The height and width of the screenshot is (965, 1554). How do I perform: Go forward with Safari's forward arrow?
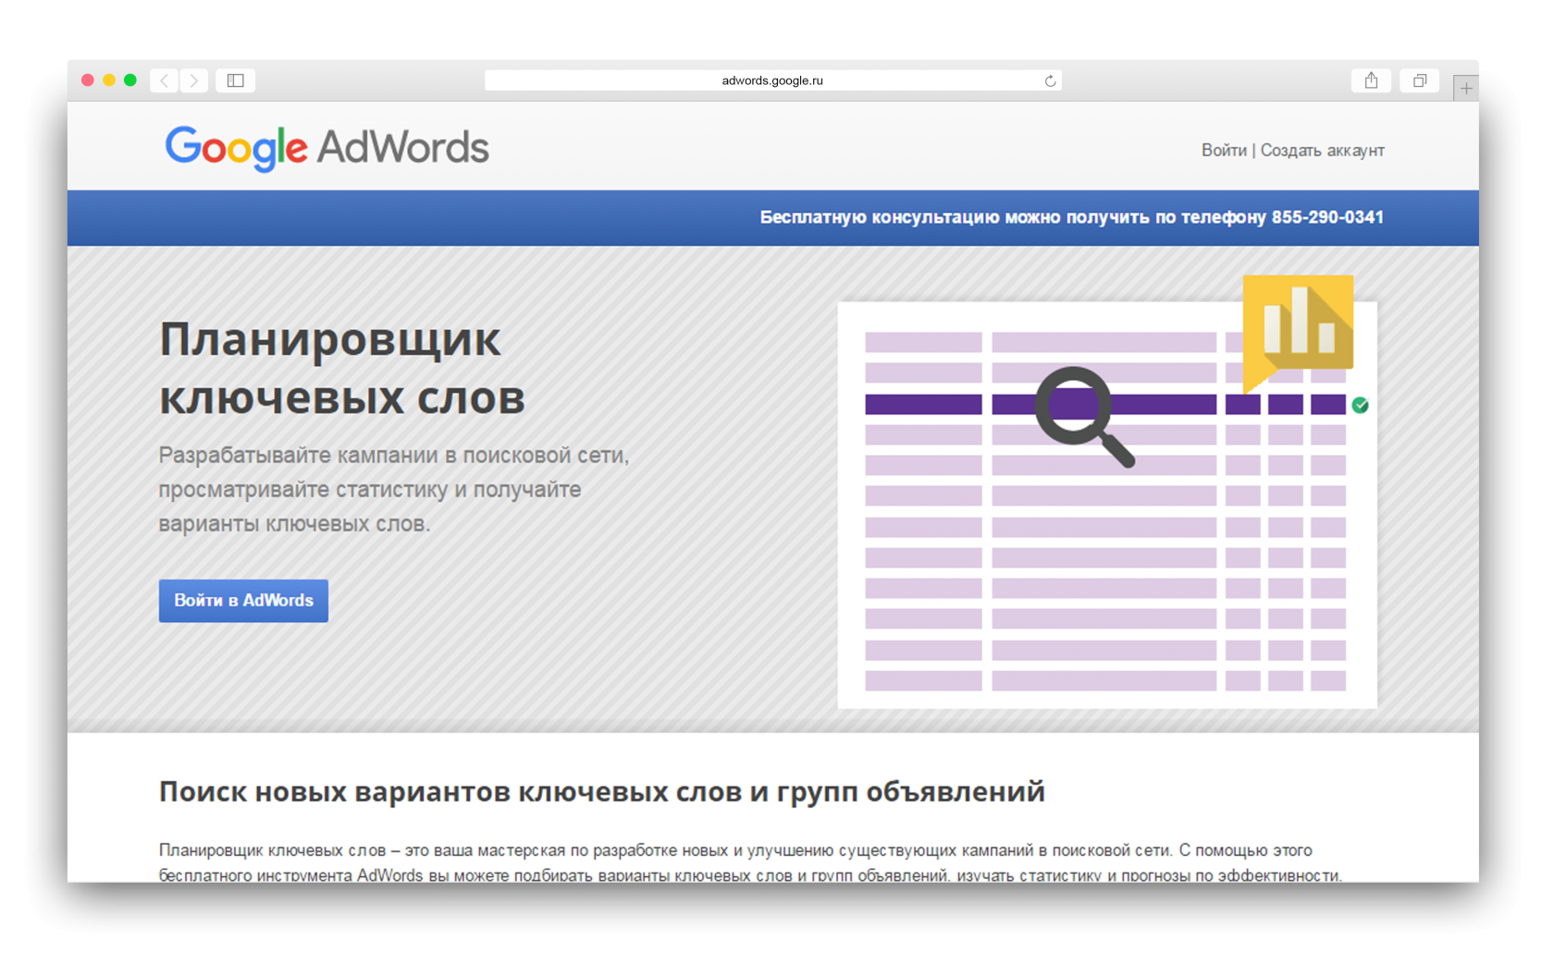click(x=194, y=80)
